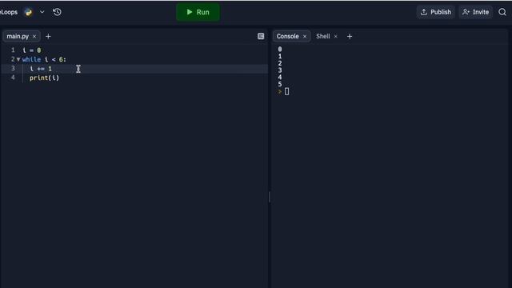Close the main.py tab
The height and width of the screenshot is (288, 512).
pyautogui.click(x=34, y=36)
